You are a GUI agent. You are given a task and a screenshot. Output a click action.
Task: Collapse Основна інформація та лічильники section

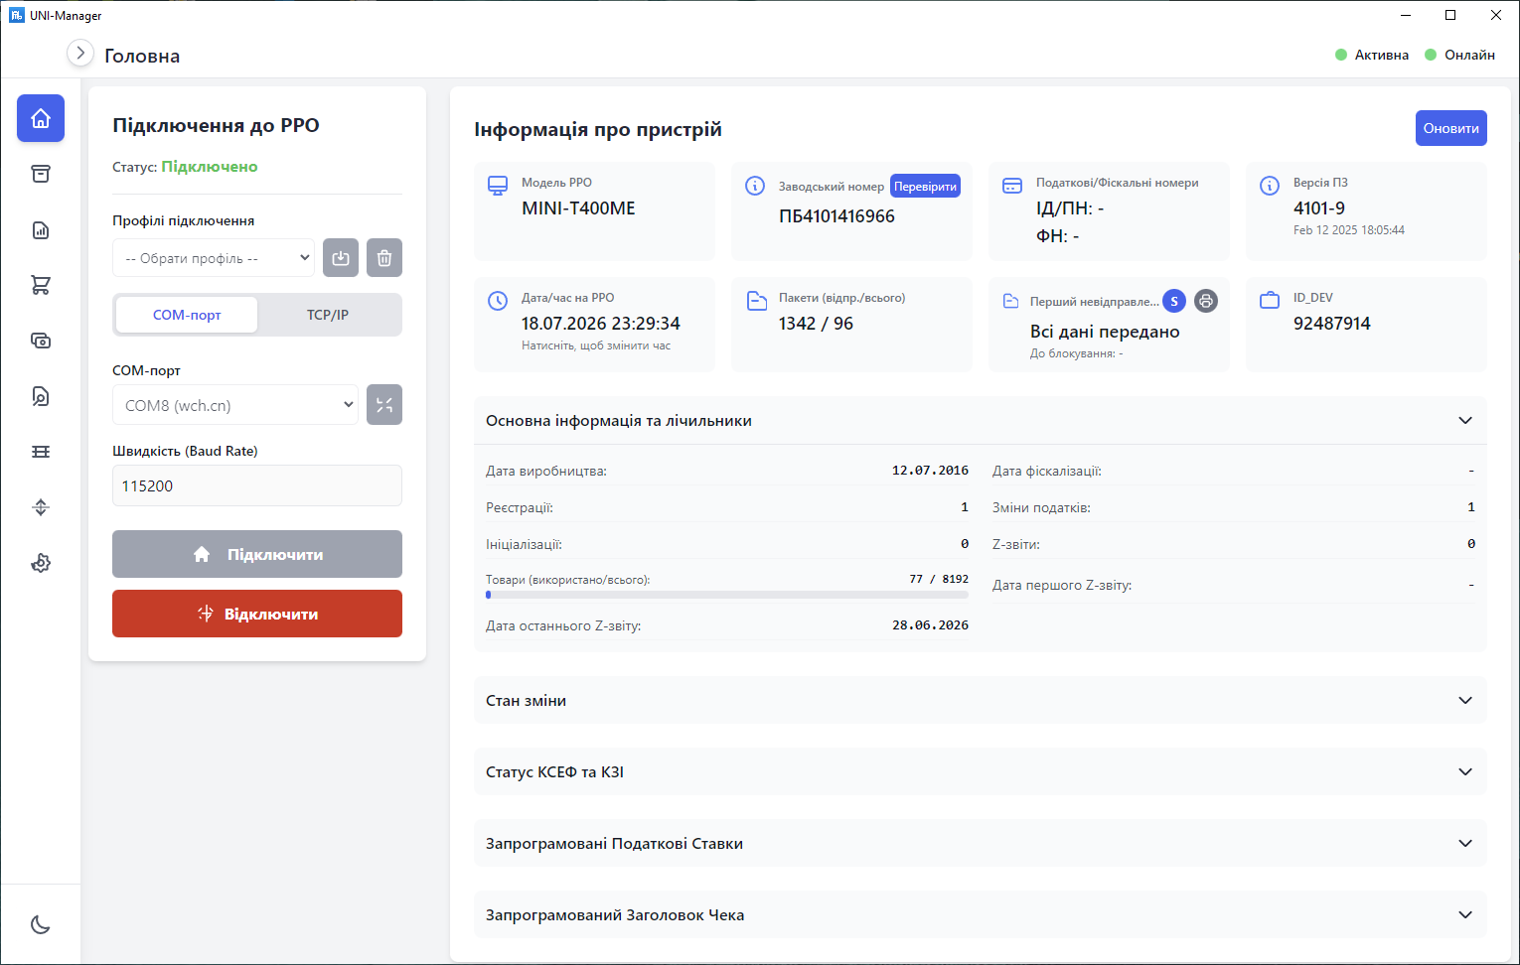click(x=981, y=420)
